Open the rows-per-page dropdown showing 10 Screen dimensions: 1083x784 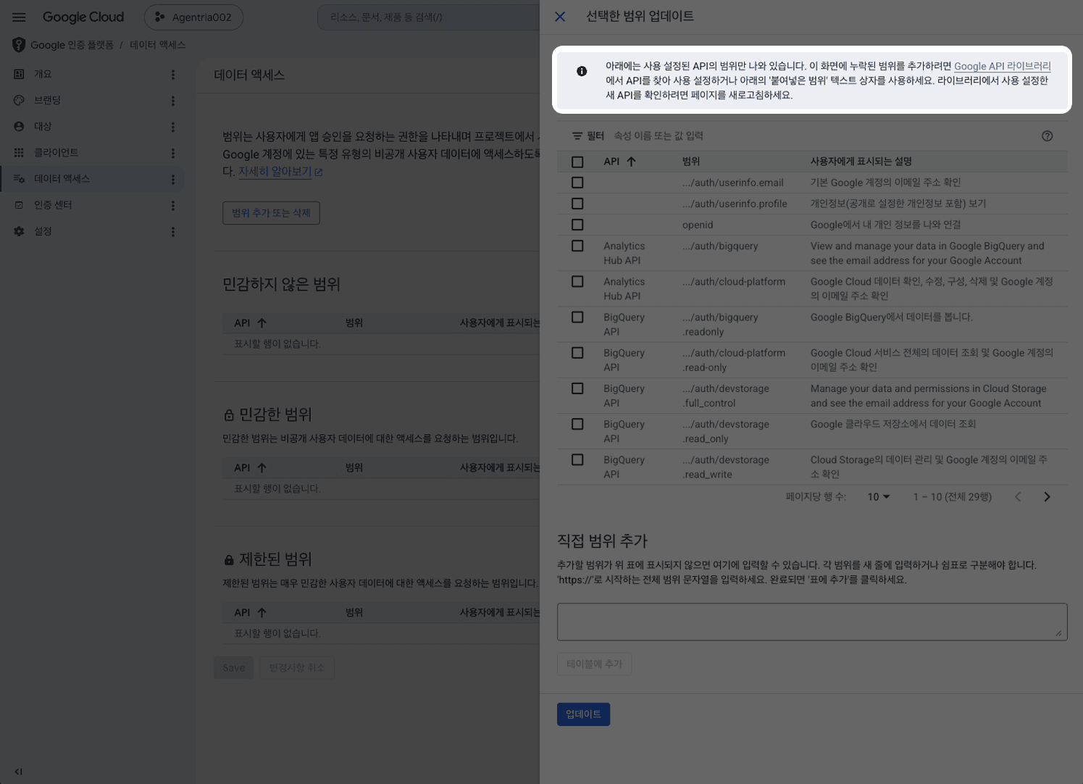[879, 497]
